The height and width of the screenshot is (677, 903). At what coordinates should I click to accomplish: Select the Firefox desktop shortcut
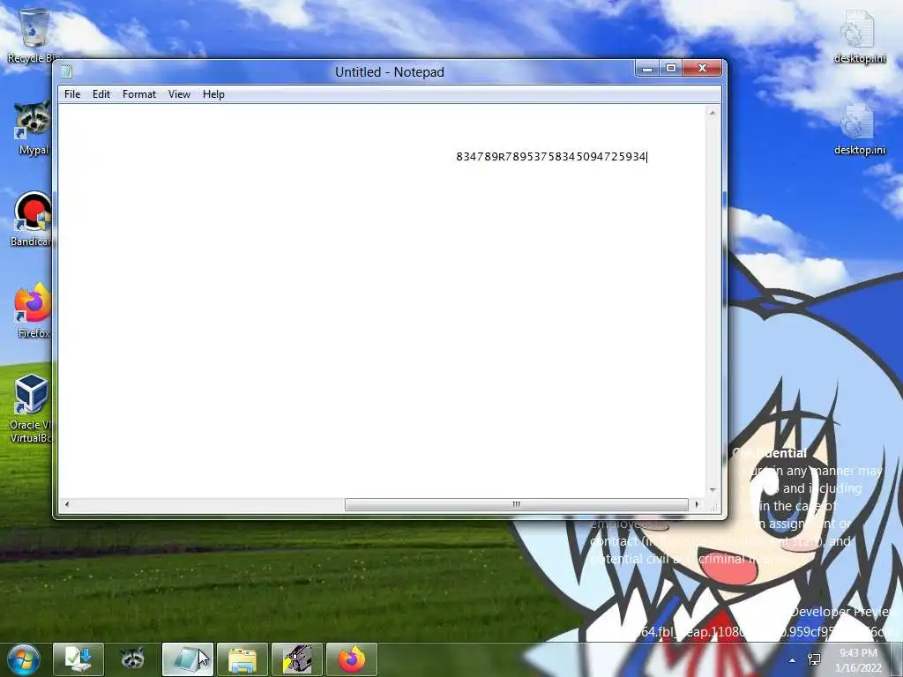34,311
